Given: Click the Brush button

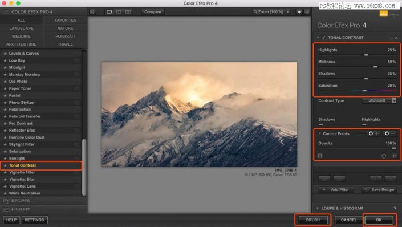Looking at the screenshot, I should 313,220.
